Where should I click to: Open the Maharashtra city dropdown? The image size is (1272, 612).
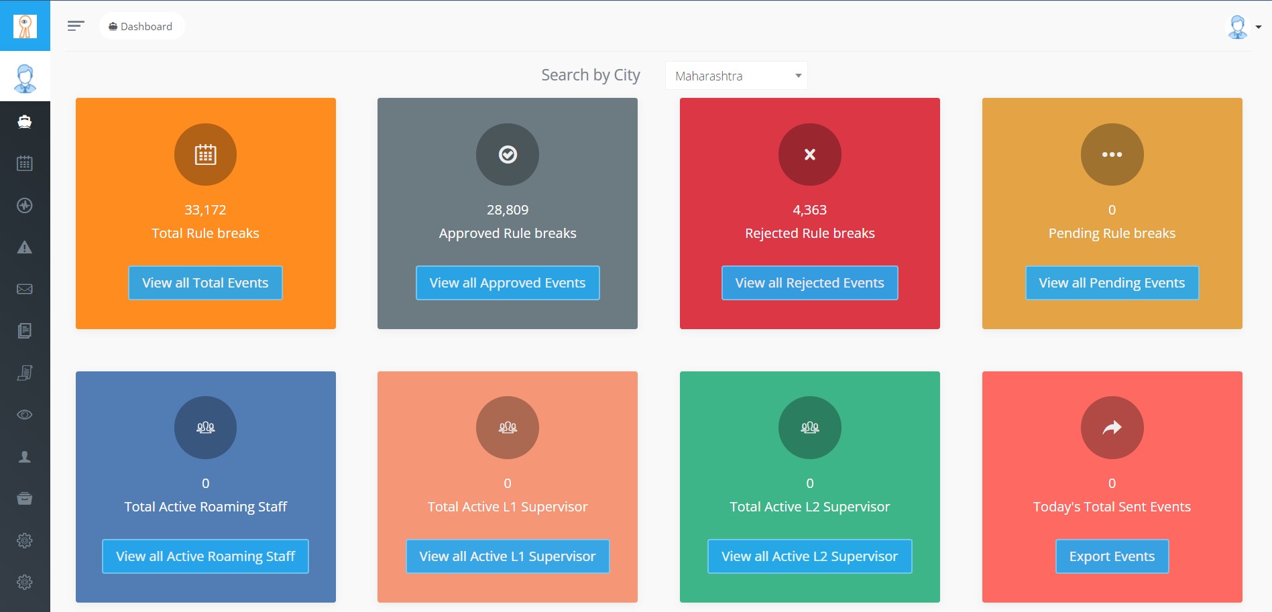(736, 76)
